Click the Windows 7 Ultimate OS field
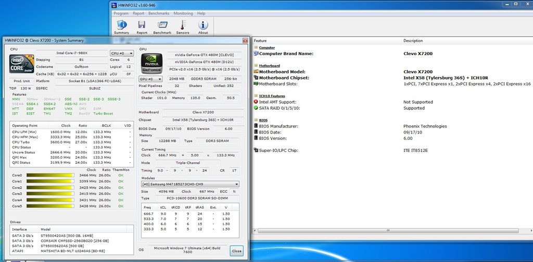This screenshot has width=533, height=262. [x=187, y=250]
